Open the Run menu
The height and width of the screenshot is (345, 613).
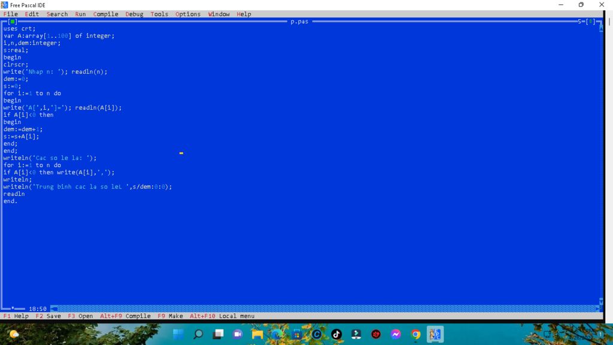point(80,14)
